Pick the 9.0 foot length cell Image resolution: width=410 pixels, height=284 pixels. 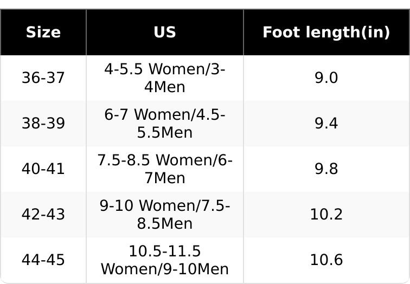point(326,78)
